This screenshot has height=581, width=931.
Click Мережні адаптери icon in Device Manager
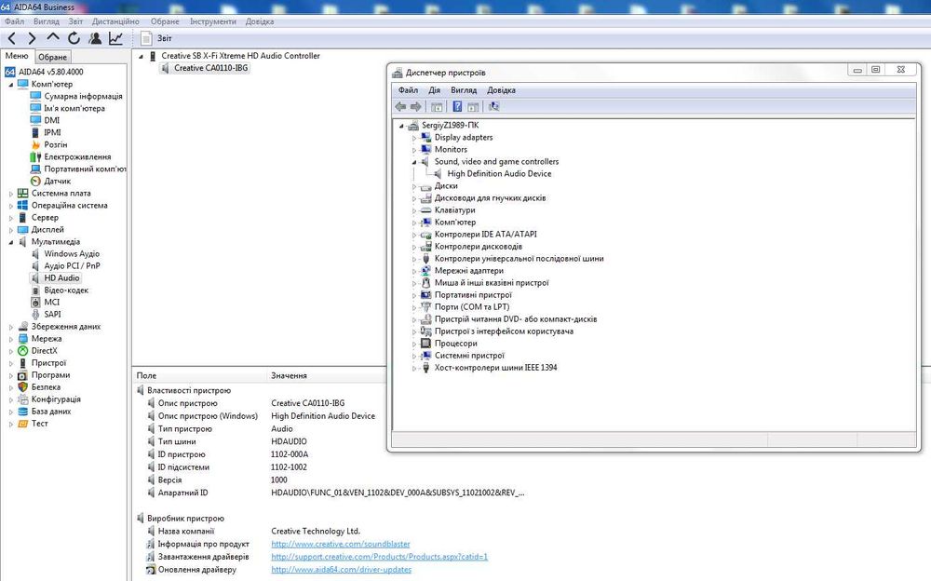pos(425,271)
